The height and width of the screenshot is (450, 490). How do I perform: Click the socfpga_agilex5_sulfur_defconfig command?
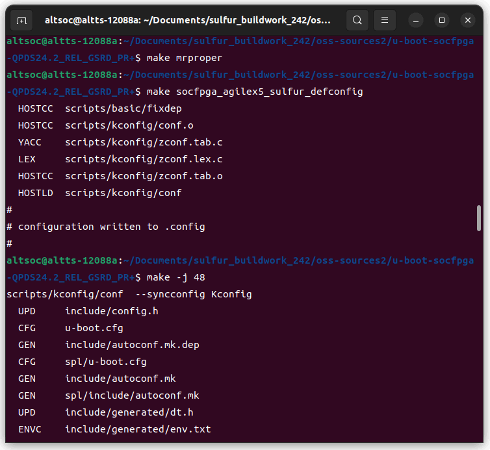[x=255, y=92]
